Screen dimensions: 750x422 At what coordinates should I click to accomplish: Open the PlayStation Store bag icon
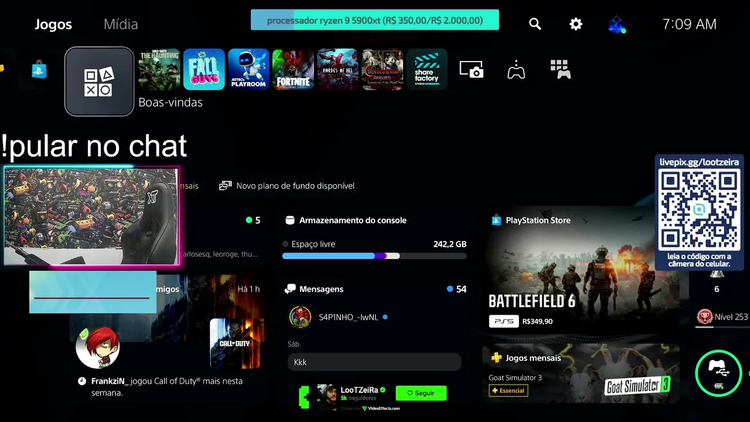[39, 69]
